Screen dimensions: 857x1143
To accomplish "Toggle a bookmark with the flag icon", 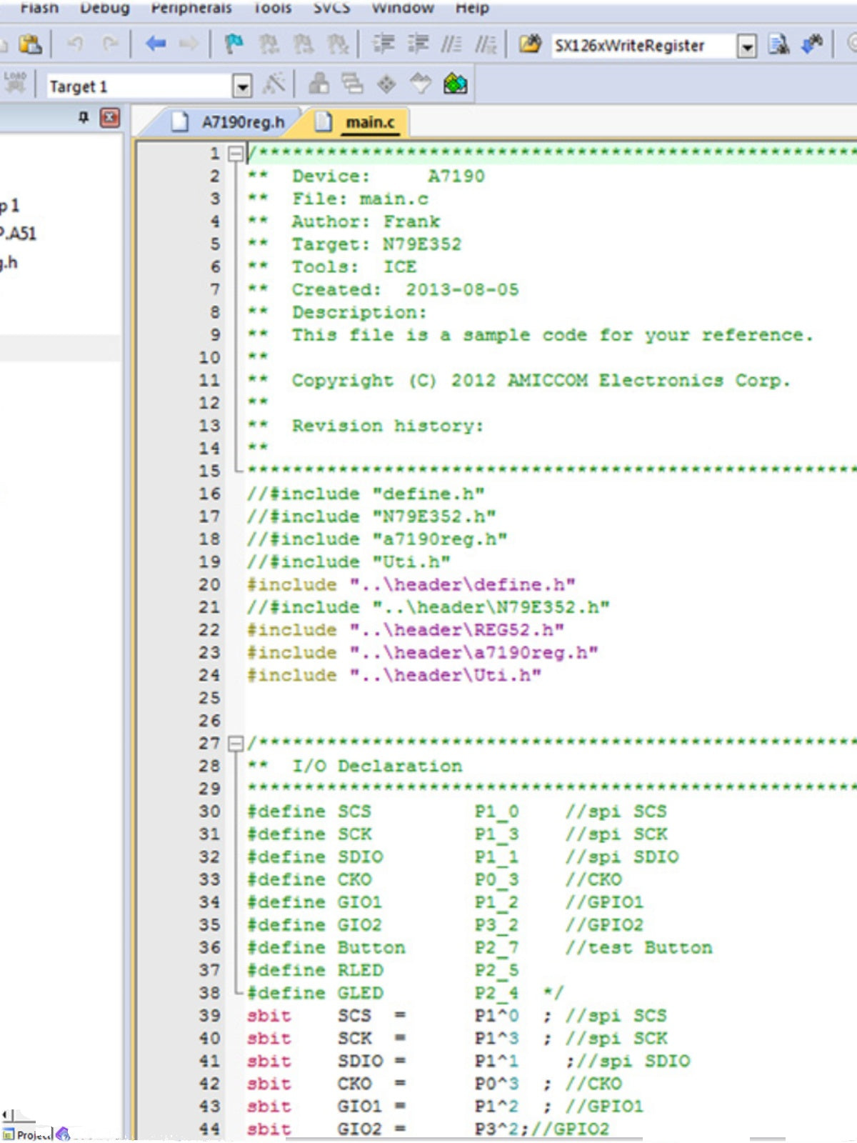I will (x=234, y=44).
